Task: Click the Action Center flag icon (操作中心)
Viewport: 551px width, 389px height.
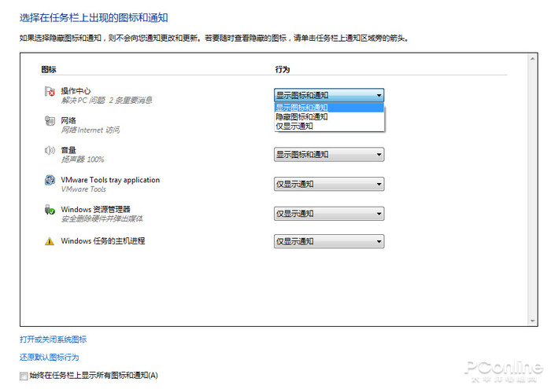Action: click(50, 91)
